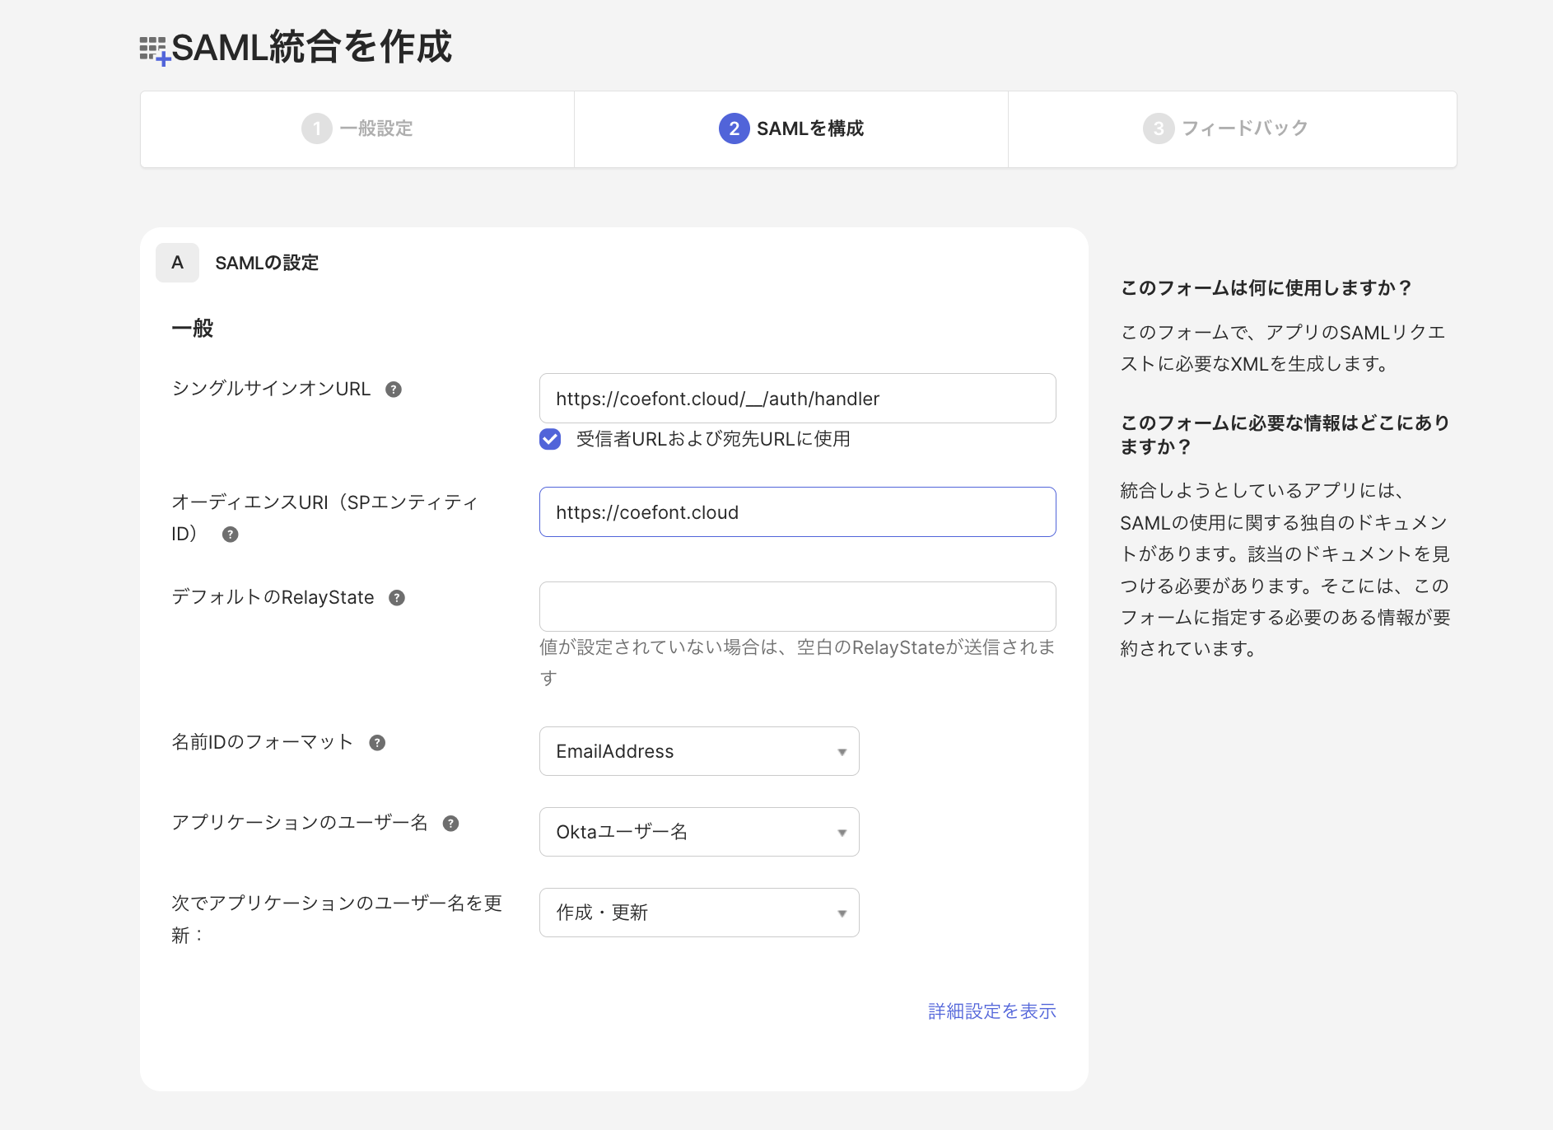The width and height of the screenshot is (1553, 1130).
Task: Open the Oktaユーザー名 dropdown
Action: coord(699,832)
